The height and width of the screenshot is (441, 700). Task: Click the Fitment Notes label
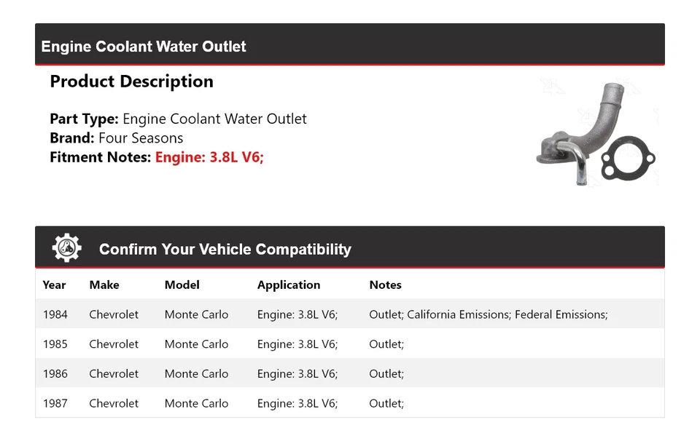tap(101, 156)
